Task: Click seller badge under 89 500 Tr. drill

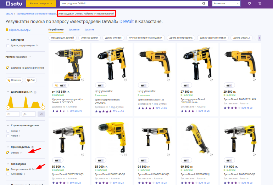Action: tap(58, 160)
